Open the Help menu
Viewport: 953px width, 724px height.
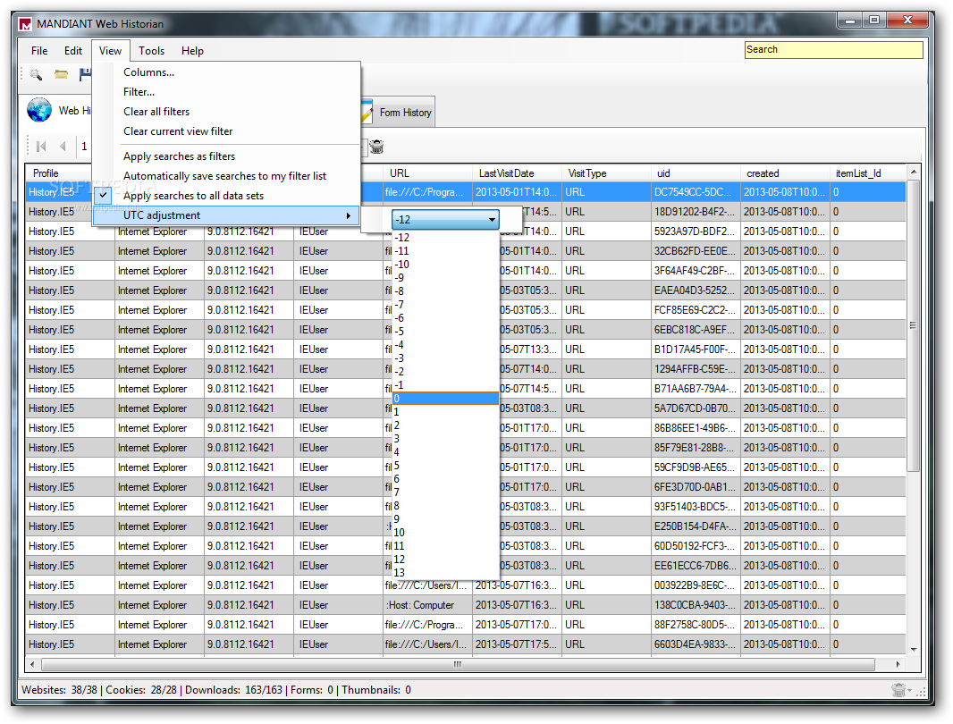coord(192,51)
